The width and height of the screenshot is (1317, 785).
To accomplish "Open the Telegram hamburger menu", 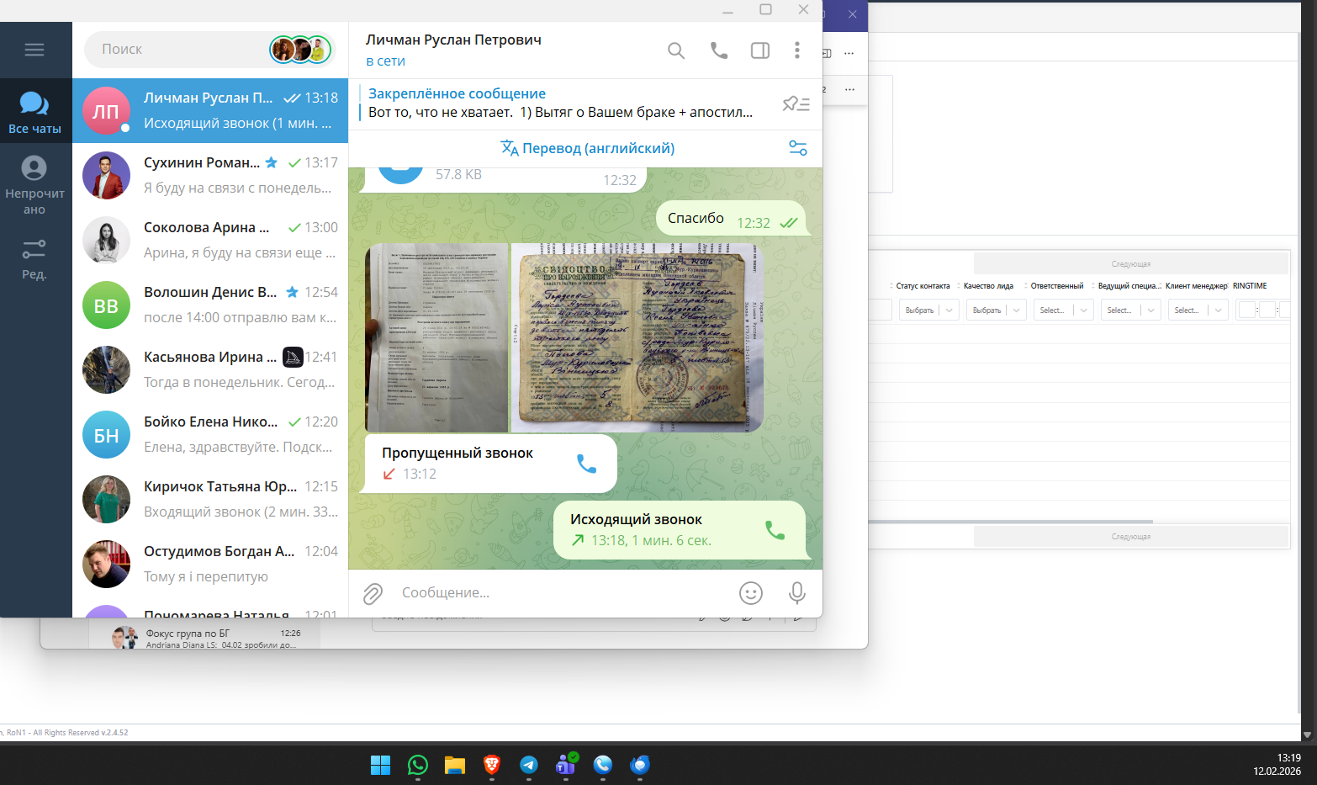I will [34, 50].
